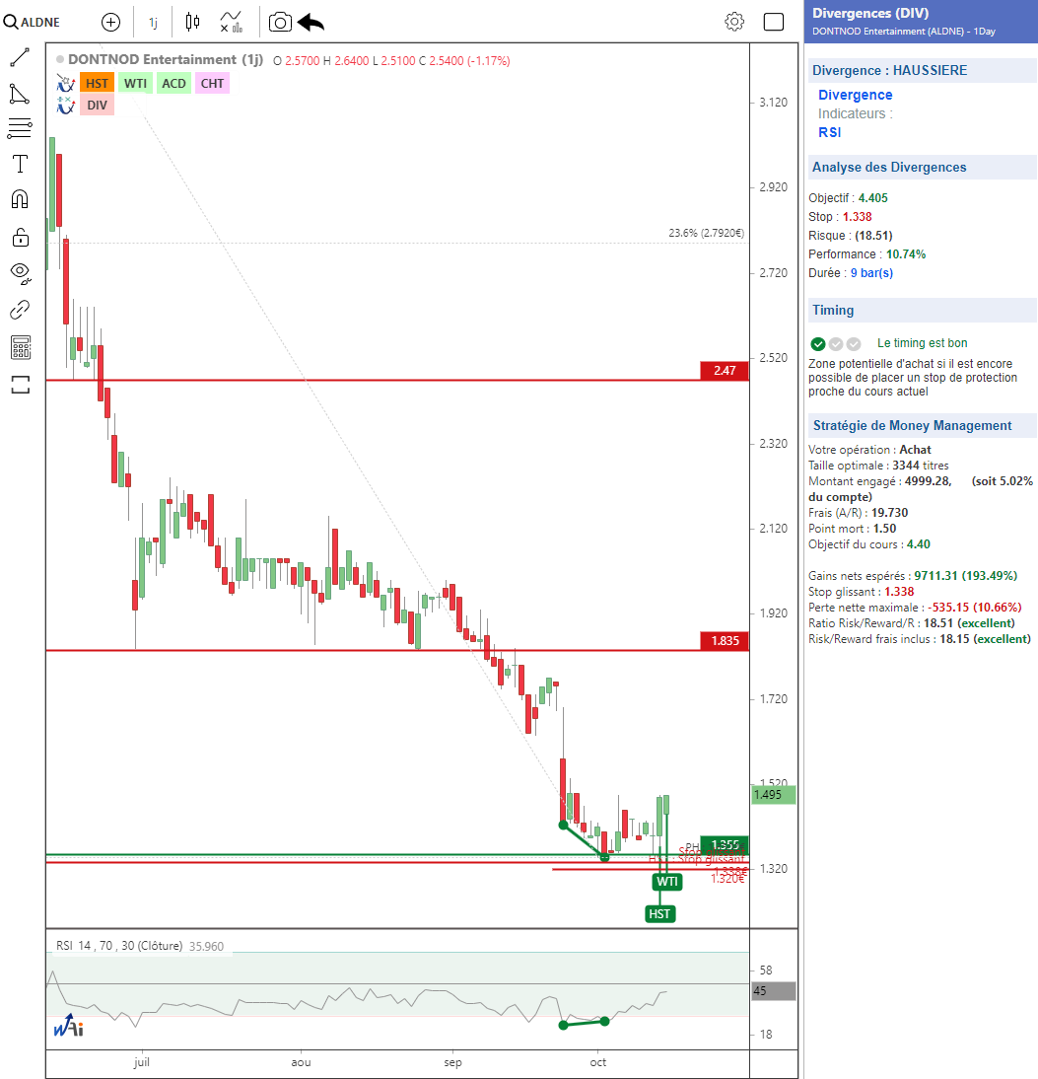The height and width of the screenshot is (1079, 1038).
Task: Click the Objectif du cours 4.40 line
Action: [x=869, y=544]
